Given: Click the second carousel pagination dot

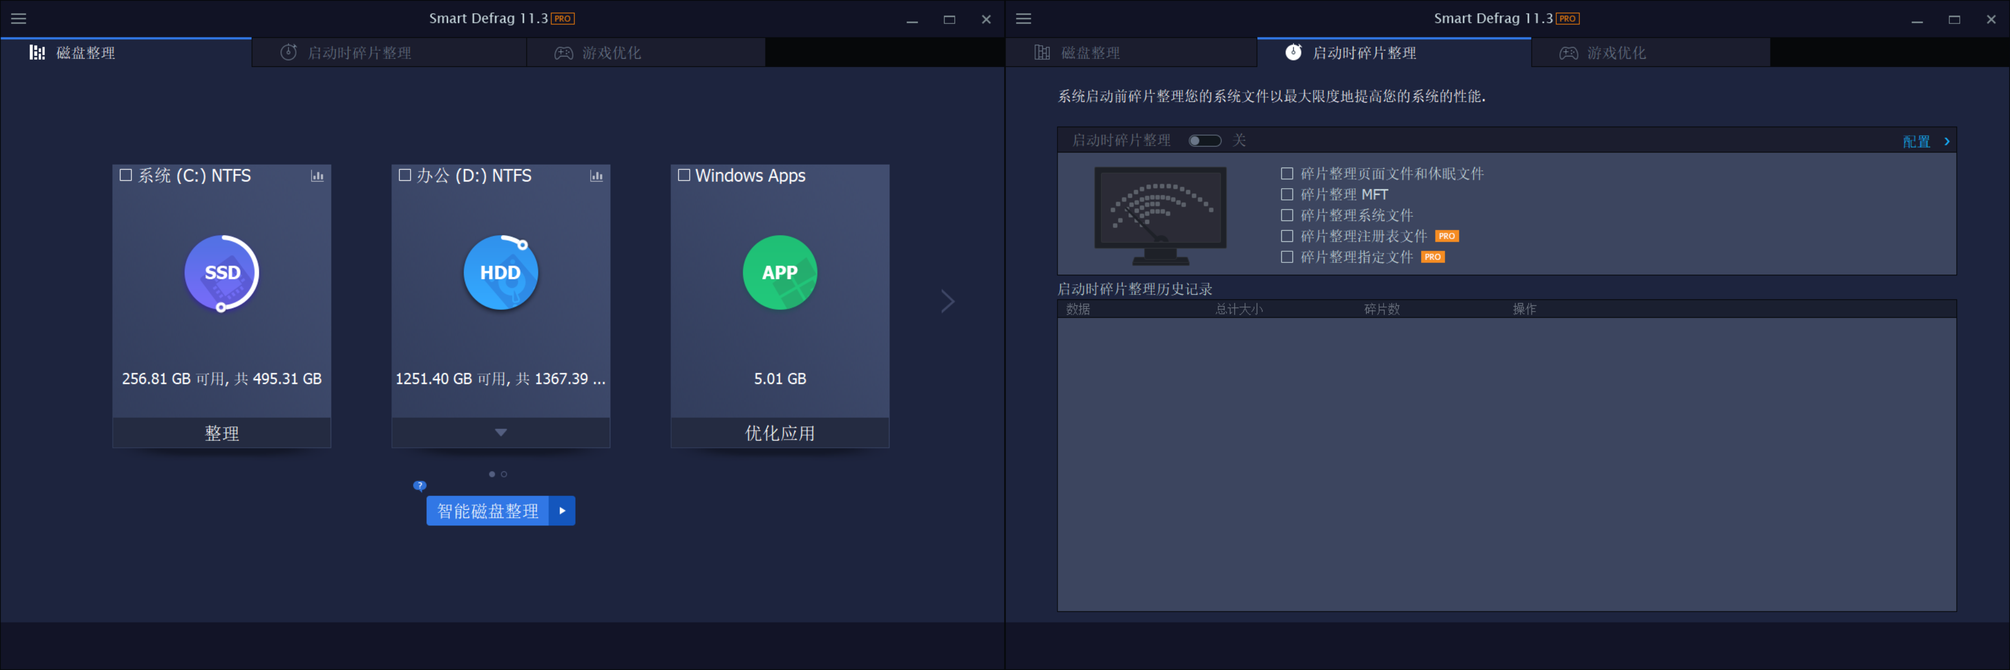Looking at the screenshot, I should (x=503, y=473).
